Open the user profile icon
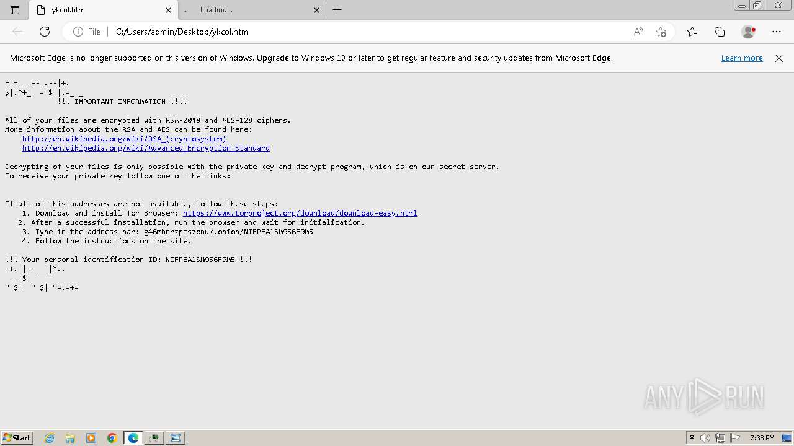794x446 pixels. pyautogui.click(x=749, y=32)
